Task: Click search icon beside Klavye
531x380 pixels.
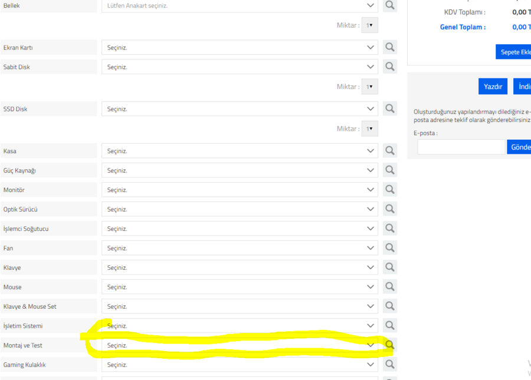Action: tap(390, 267)
